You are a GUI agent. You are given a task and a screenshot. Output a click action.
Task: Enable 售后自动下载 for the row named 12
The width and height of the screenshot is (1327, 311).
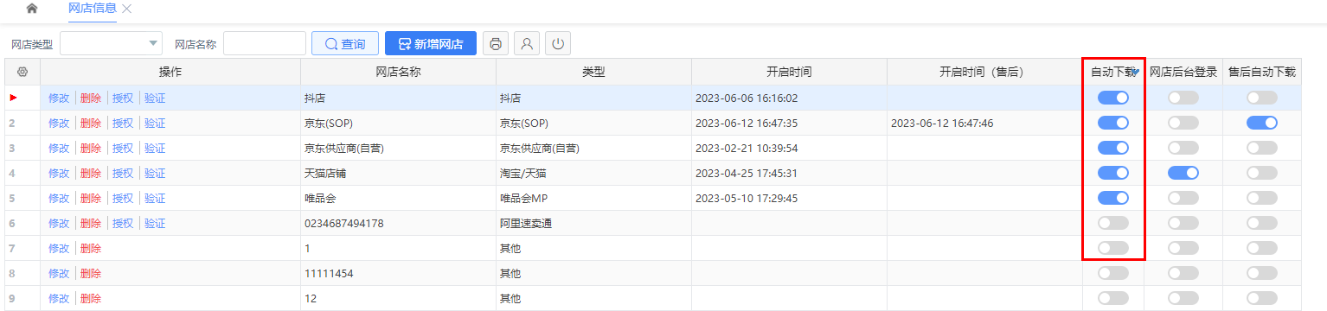[x=1262, y=299]
